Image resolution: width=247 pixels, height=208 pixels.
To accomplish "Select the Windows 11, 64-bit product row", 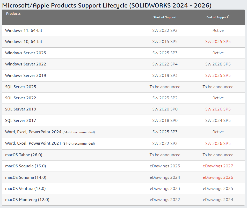I will pos(24,31).
